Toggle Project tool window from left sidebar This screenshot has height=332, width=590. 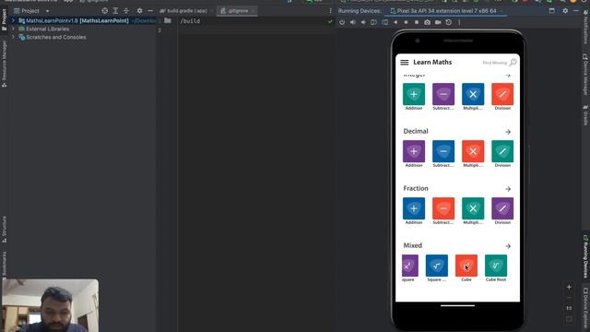[4, 19]
